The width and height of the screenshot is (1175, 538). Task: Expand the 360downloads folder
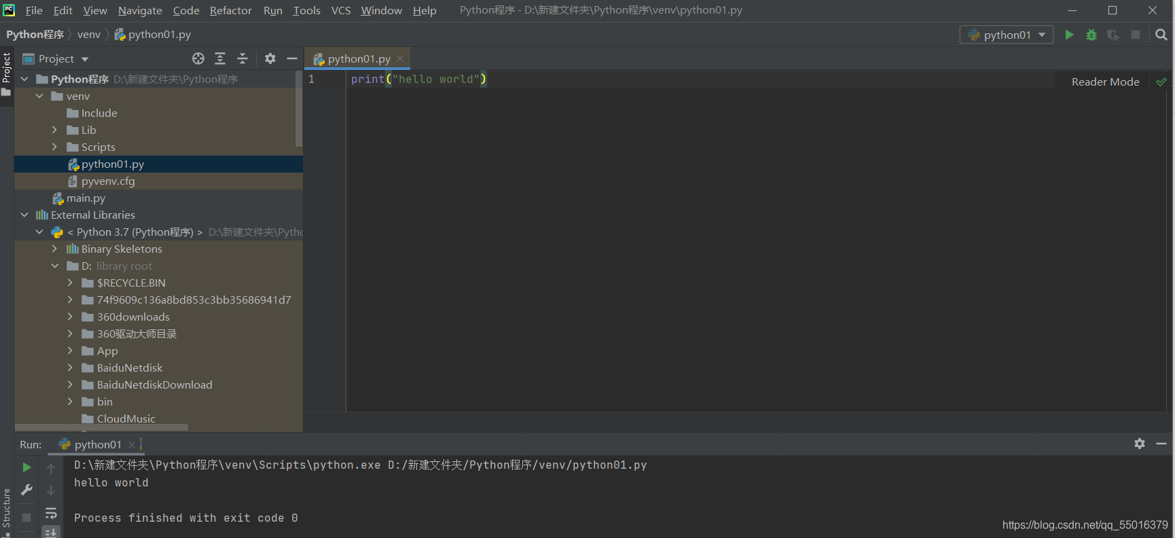(x=70, y=317)
